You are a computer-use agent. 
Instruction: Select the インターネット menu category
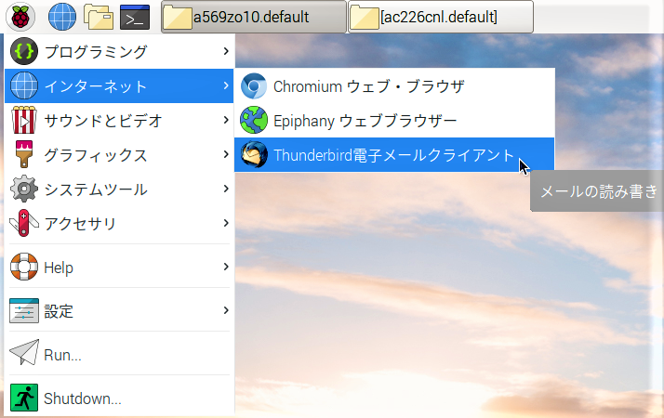click(x=119, y=85)
